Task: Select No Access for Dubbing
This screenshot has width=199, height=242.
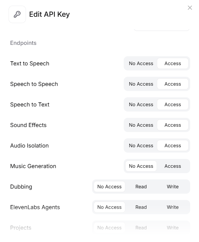Action: tap(109, 187)
